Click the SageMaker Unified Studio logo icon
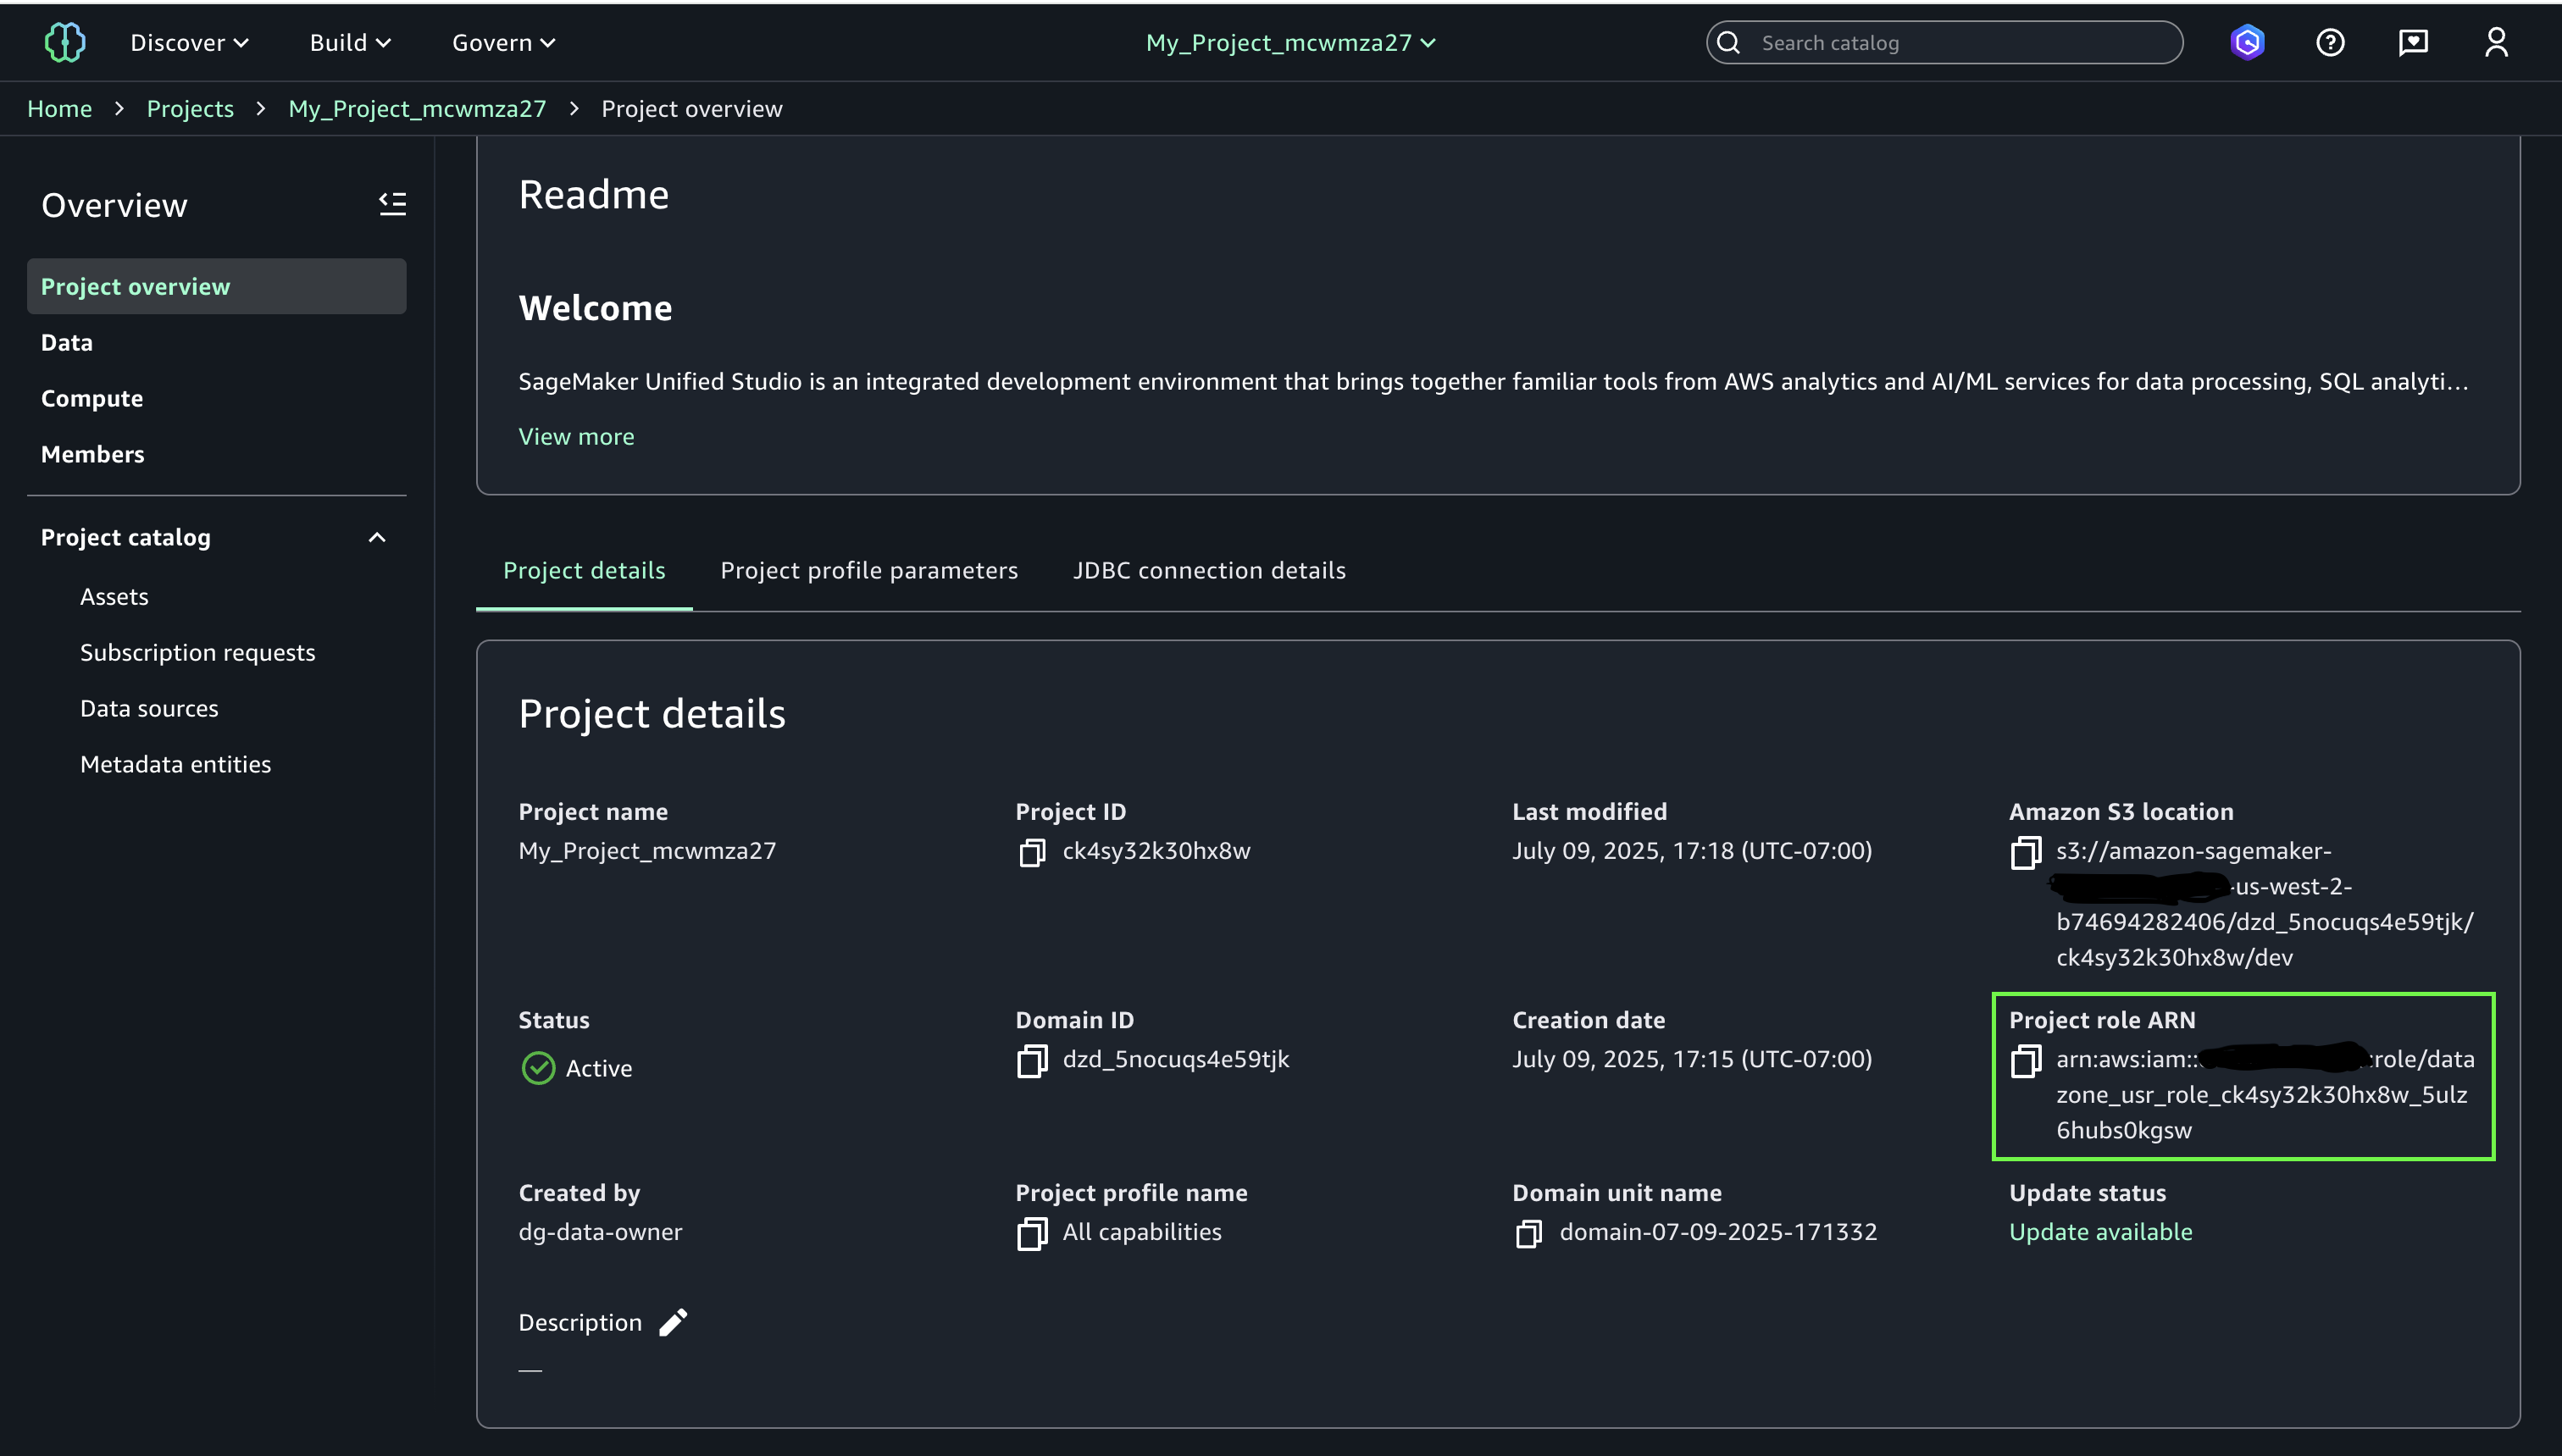 click(x=65, y=42)
